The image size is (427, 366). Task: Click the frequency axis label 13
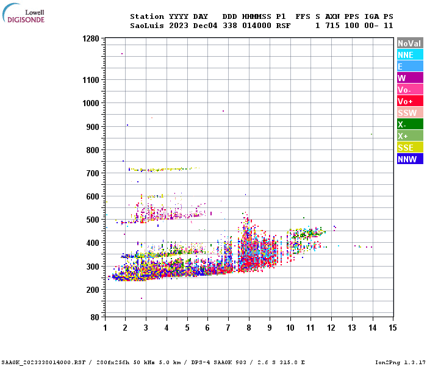tap(352, 328)
